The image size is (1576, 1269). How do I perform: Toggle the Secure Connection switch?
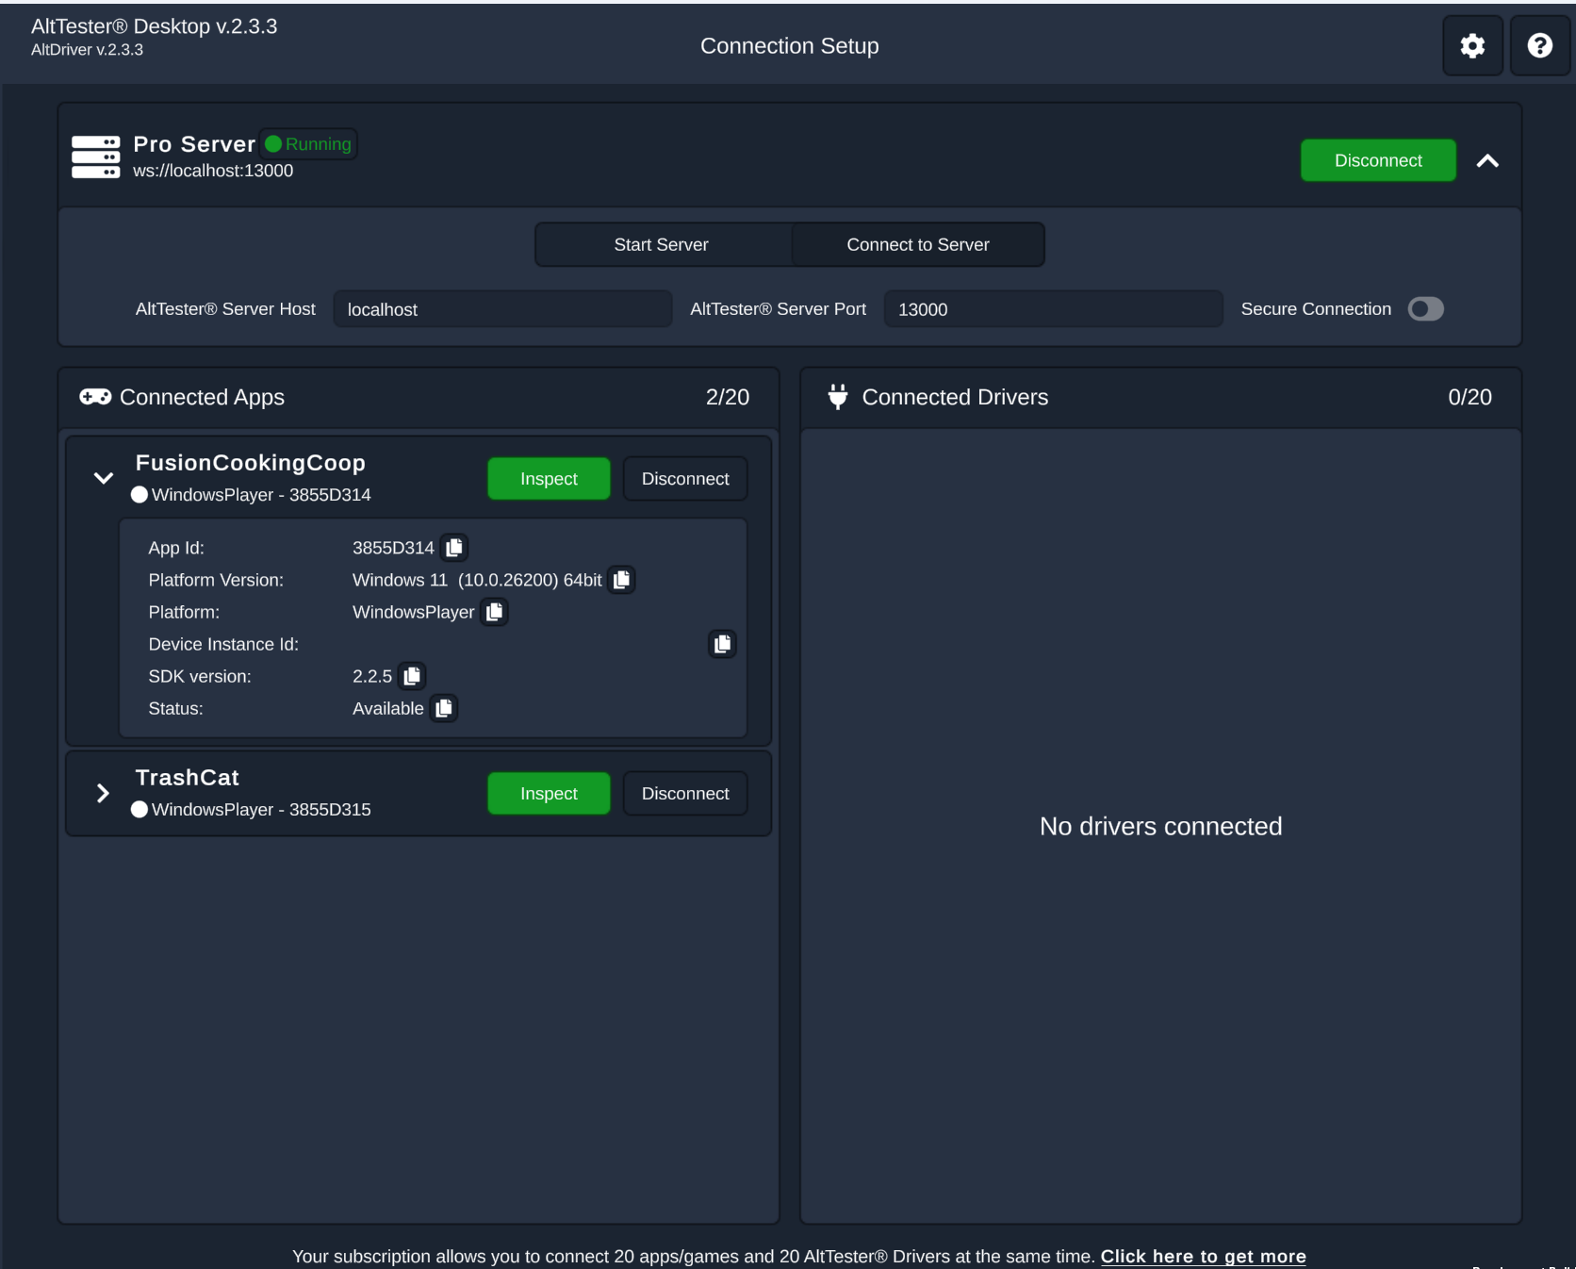pyautogui.click(x=1425, y=309)
